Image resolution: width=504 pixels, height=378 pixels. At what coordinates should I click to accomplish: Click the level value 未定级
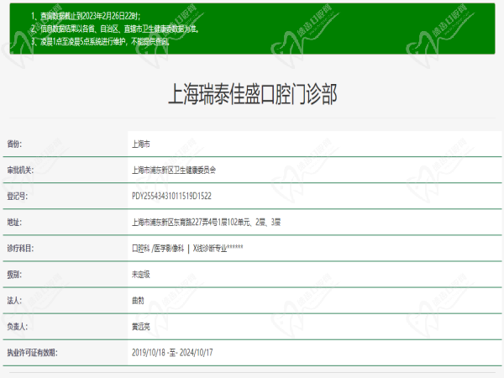[x=141, y=274]
